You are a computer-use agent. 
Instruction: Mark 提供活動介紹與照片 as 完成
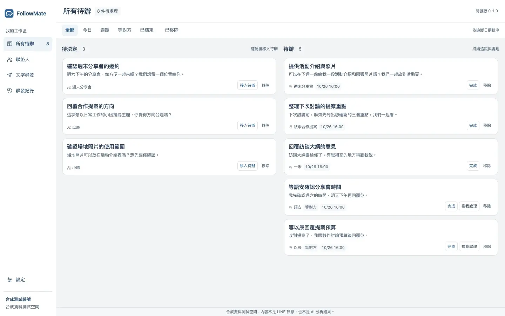coord(473,85)
